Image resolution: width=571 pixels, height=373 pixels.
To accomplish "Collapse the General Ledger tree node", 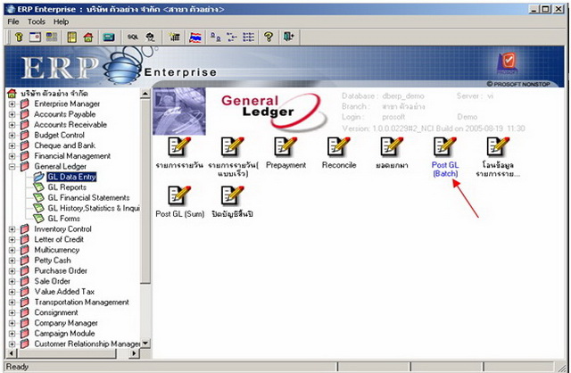I will pos(12,167).
